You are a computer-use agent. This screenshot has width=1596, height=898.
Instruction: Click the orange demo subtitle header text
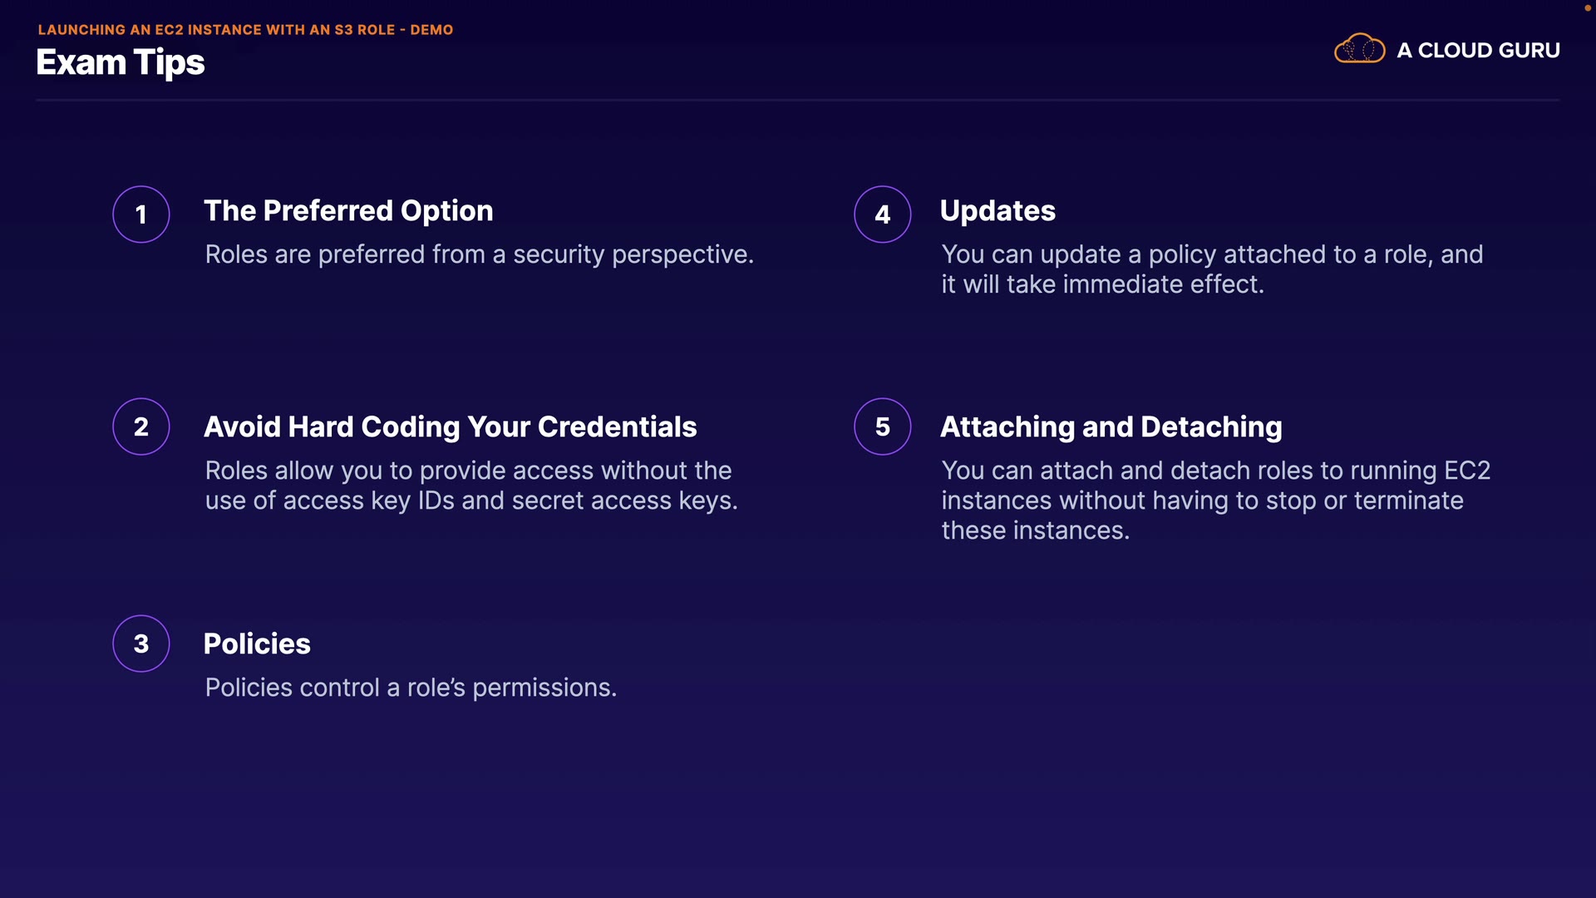[245, 30]
